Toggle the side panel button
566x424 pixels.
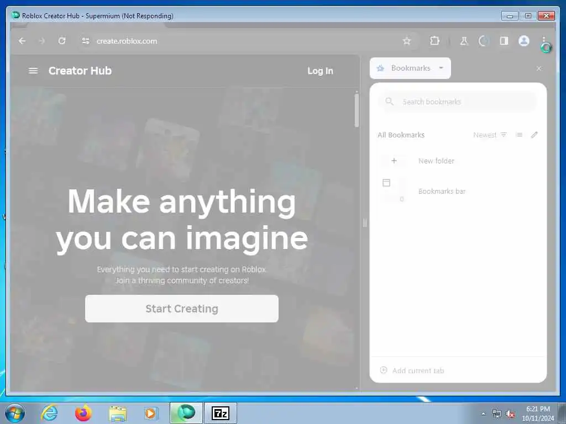coord(504,41)
